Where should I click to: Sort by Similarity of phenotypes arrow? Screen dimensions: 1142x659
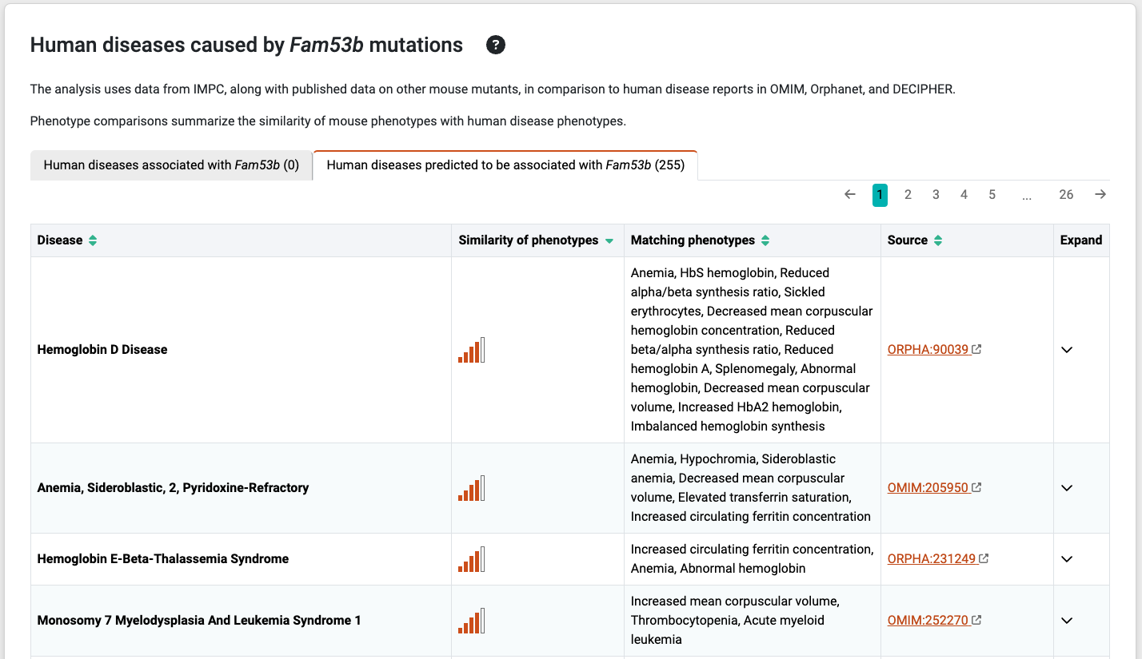click(x=609, y=240)
